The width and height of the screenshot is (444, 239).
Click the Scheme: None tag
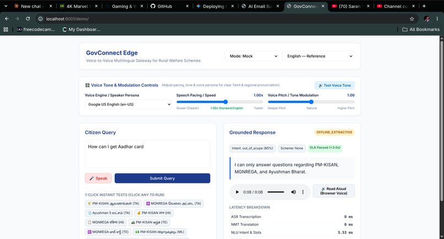[x=291, y=148]
